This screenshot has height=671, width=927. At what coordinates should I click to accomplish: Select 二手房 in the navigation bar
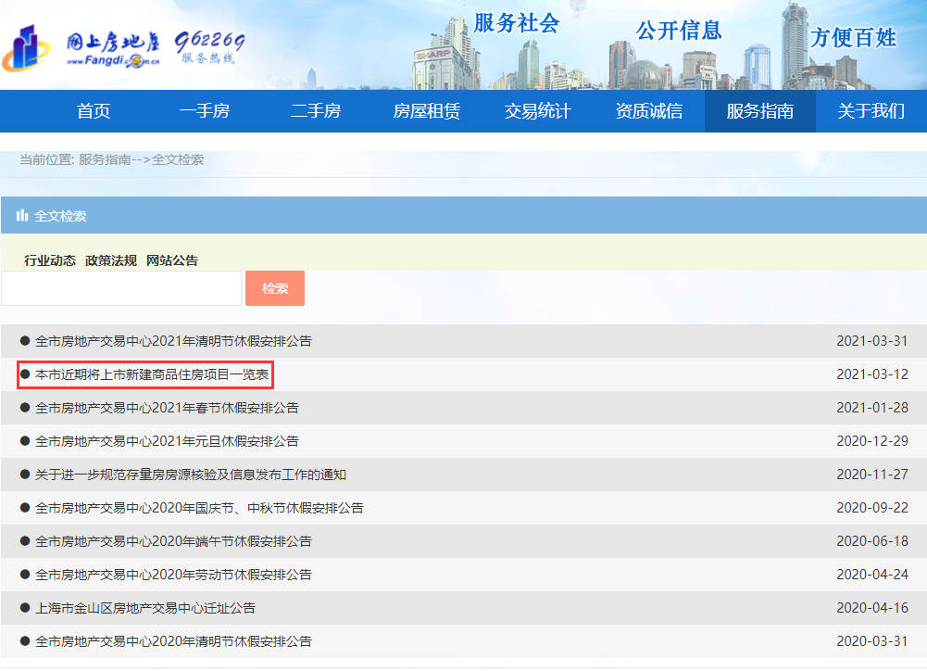coord(316,111)
